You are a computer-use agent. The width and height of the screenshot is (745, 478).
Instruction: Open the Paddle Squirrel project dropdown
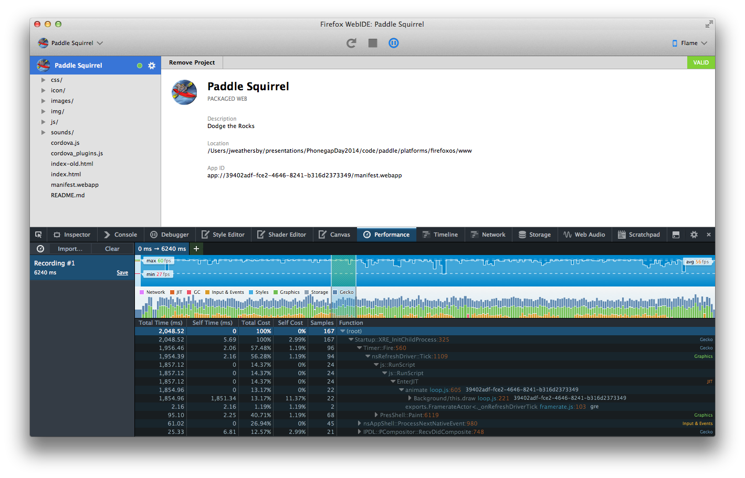[70, 43]
